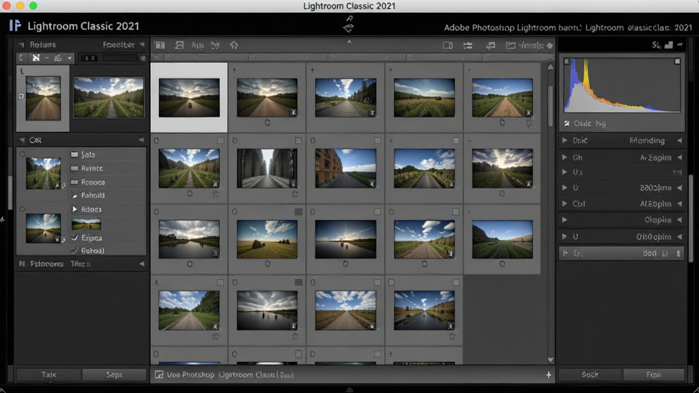Click the plus icon in the bottom bar
Viewport: 699px width, 393px height.
(x=548, y=375)
